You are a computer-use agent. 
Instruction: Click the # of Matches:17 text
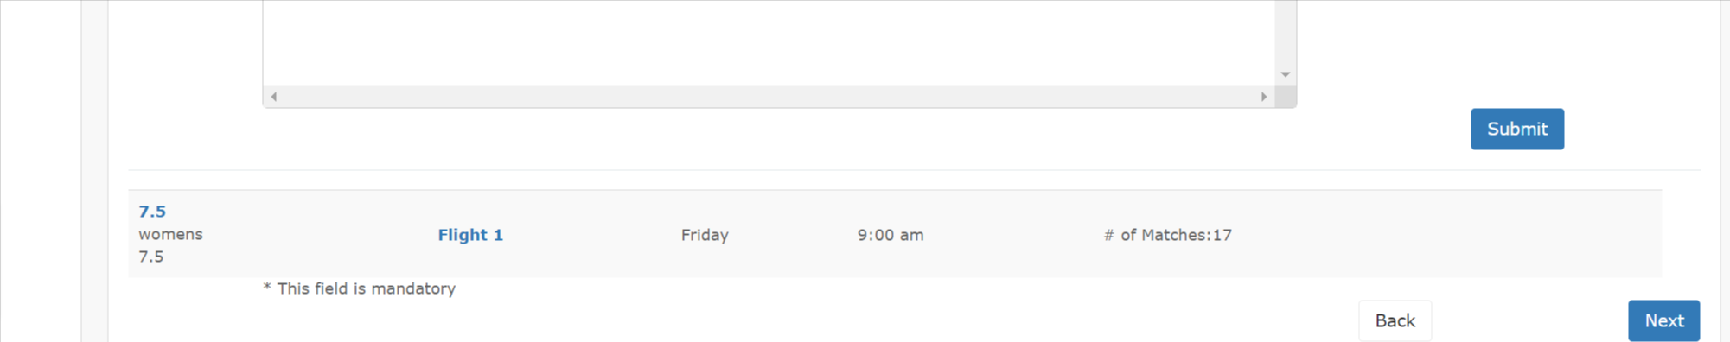tap(1168, 234)
